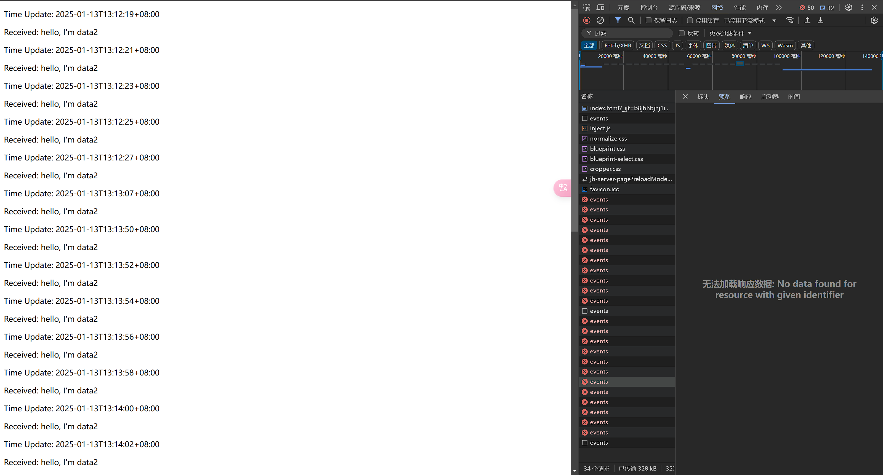Enable 停用缓存 disable cache checkbox
Image resolution: width=883 pixels, height=475 pixels.
pos(690,21)
